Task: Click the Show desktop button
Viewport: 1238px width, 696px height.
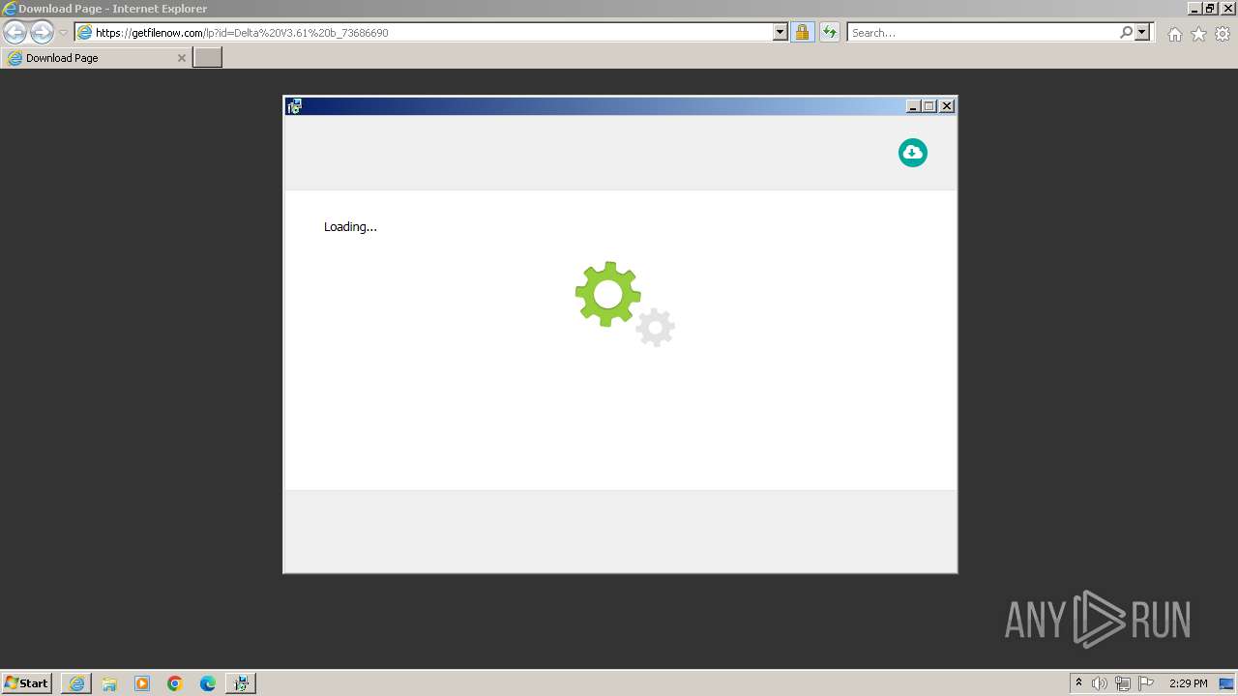Action: coord(1227,683)
